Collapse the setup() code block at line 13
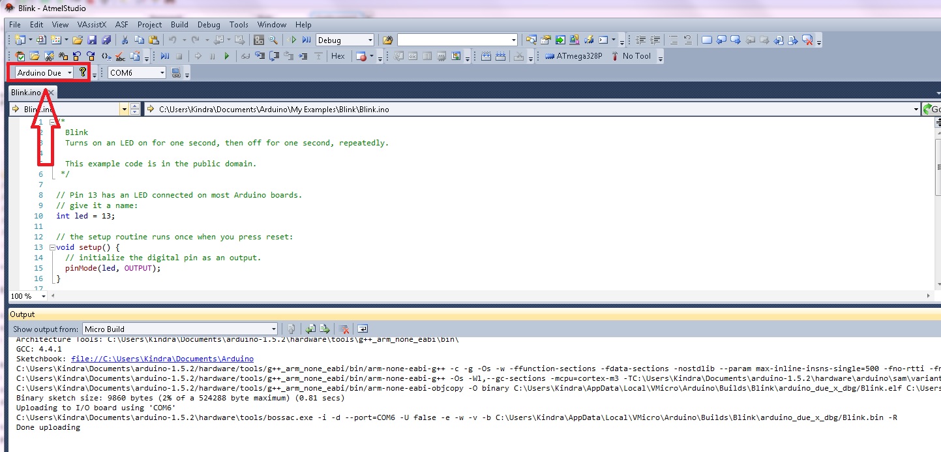941x452 pixels. 52,247
